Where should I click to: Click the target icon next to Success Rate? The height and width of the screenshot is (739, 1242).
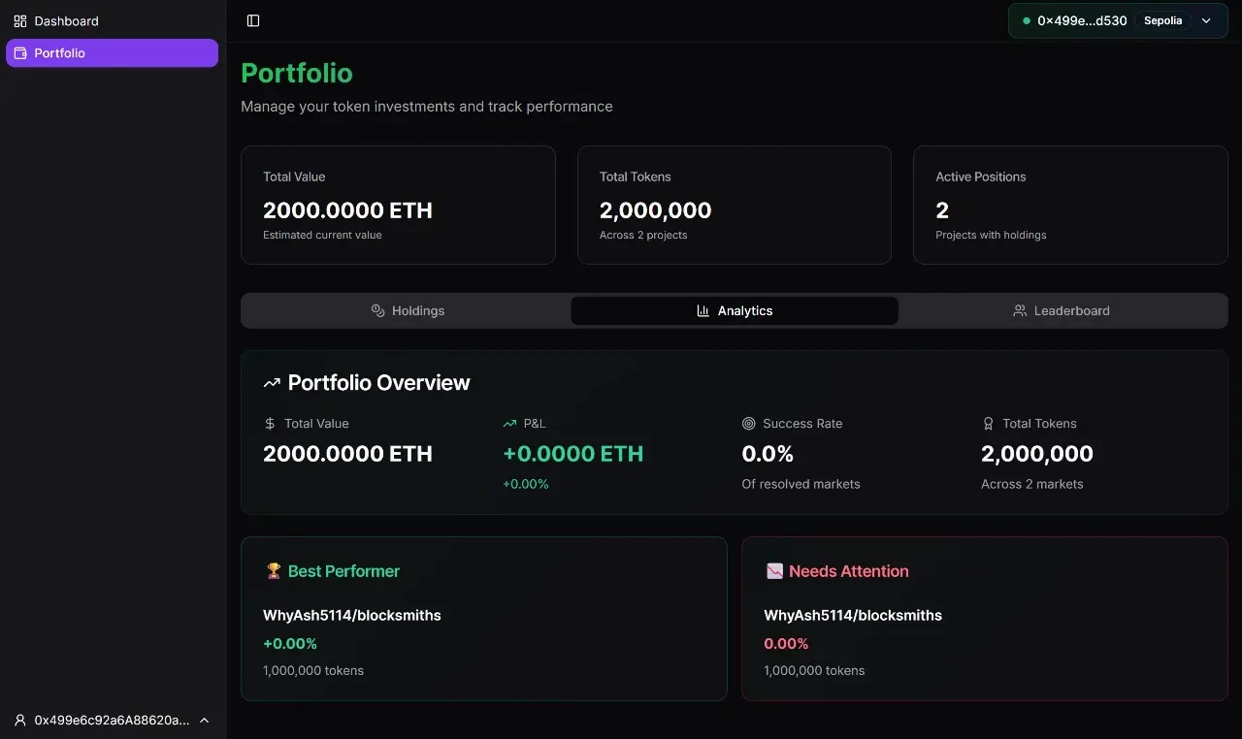(x=748, y=424)
